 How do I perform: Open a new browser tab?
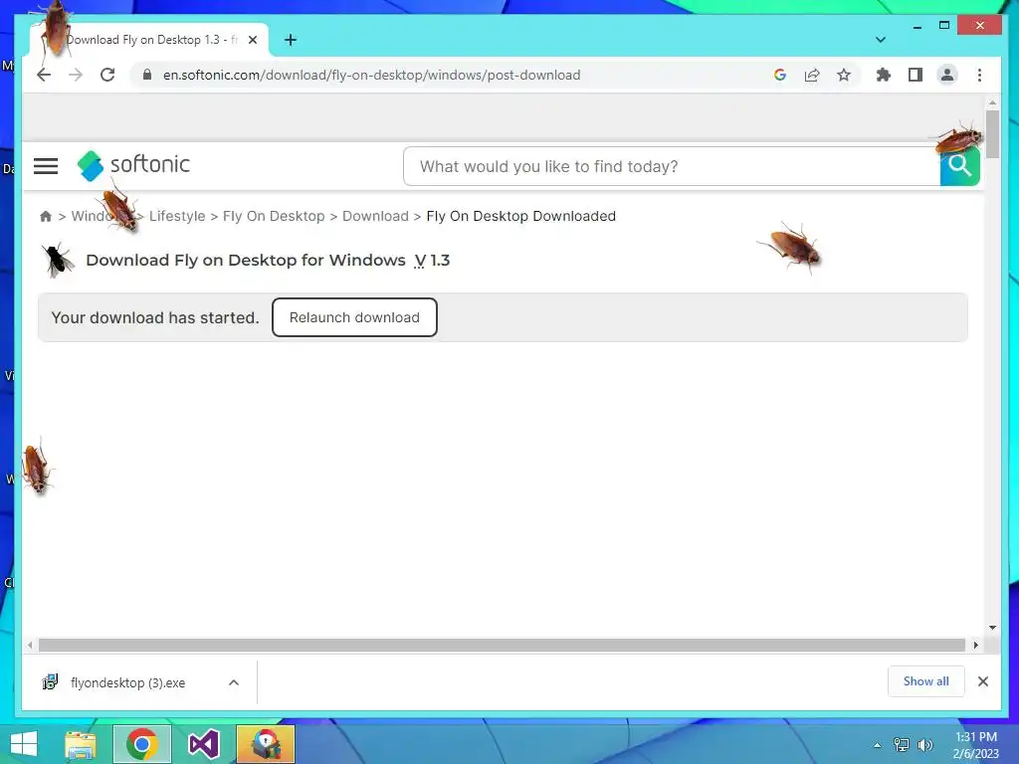pos(291,40)
